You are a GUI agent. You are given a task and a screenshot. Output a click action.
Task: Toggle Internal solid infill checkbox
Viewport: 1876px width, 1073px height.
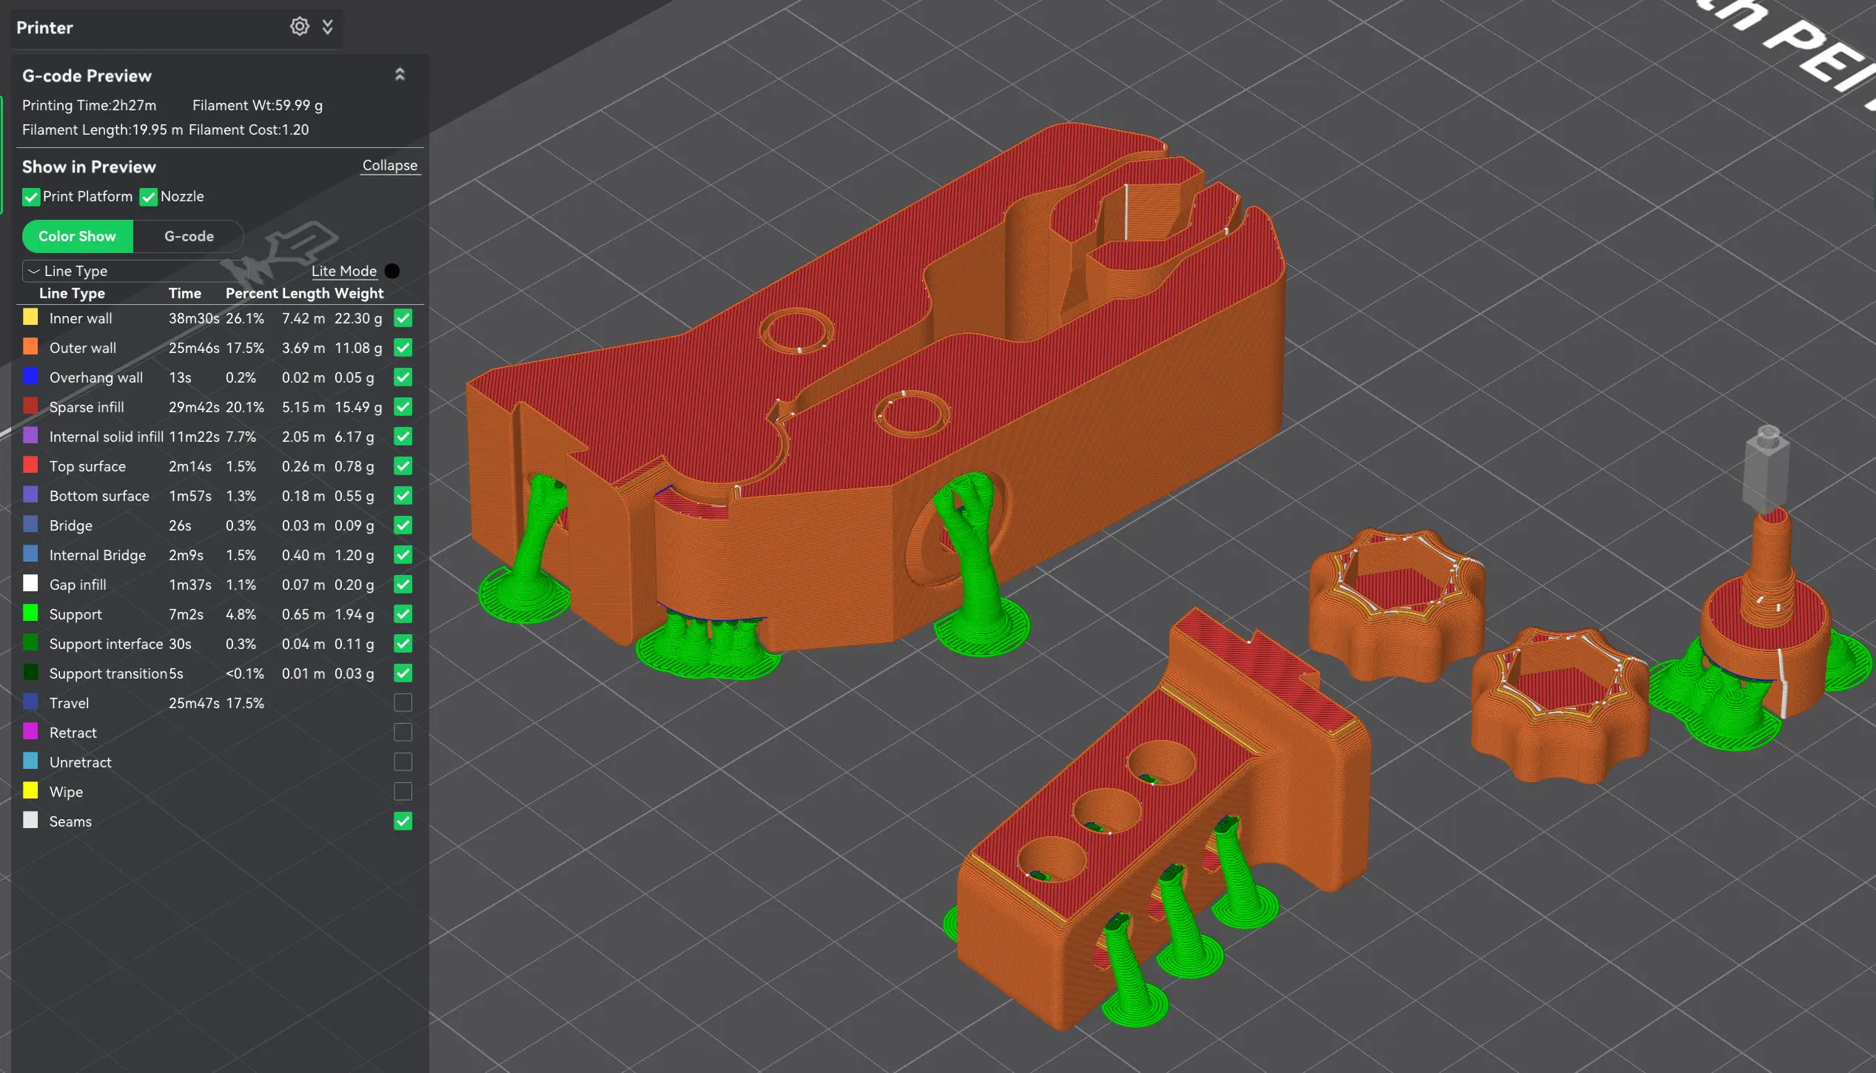[x=403, y=437]
